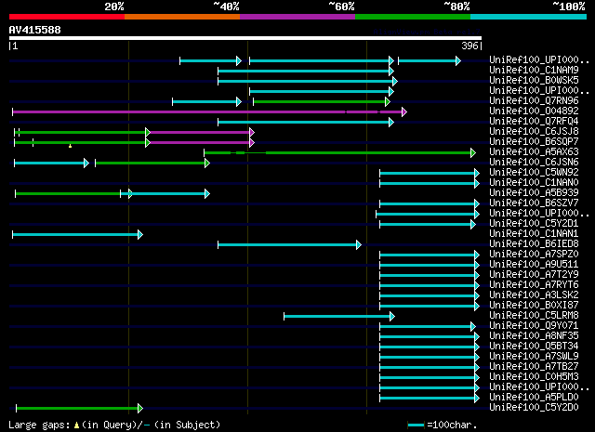Click the cyan alignment bar for B6IED8
Viewport: 595px width, 432px height.
289,245
